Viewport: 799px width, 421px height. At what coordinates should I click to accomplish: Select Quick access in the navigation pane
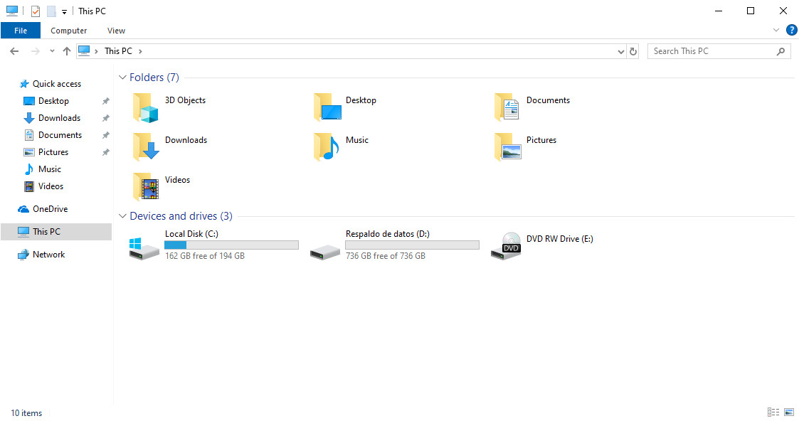point(56,84)
